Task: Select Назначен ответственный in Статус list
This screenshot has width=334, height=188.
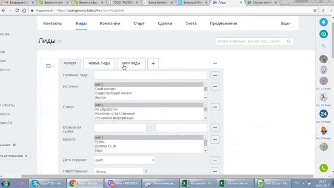Action: coord(149,114)
